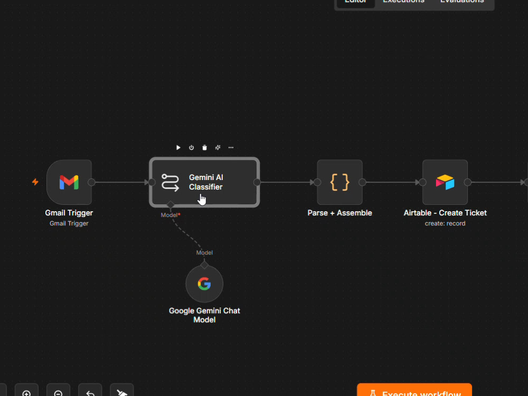
Task: Tidy up the workflow with broom icon
Action: (122, 391)
